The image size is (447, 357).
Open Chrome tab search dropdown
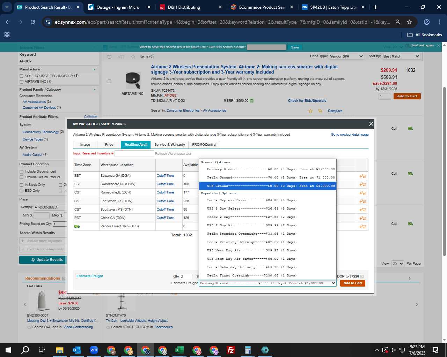coord(7,7)
